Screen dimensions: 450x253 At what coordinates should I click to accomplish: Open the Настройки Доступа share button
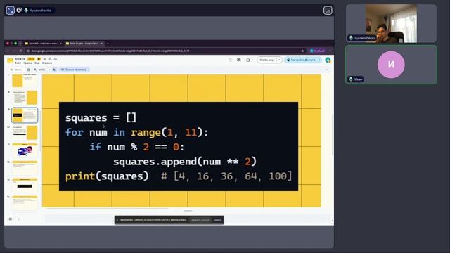(301, 60)
